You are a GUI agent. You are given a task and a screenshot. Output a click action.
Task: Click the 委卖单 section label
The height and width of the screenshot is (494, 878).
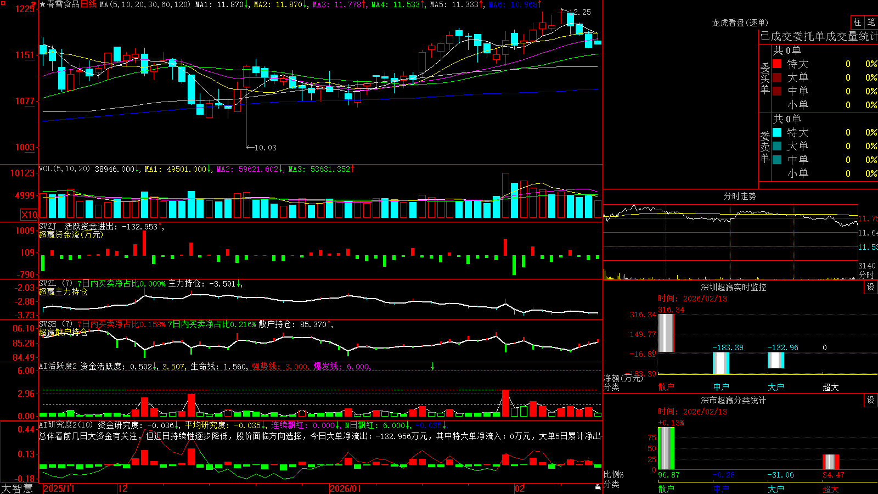pyautogui.click(x=765, y=147)
